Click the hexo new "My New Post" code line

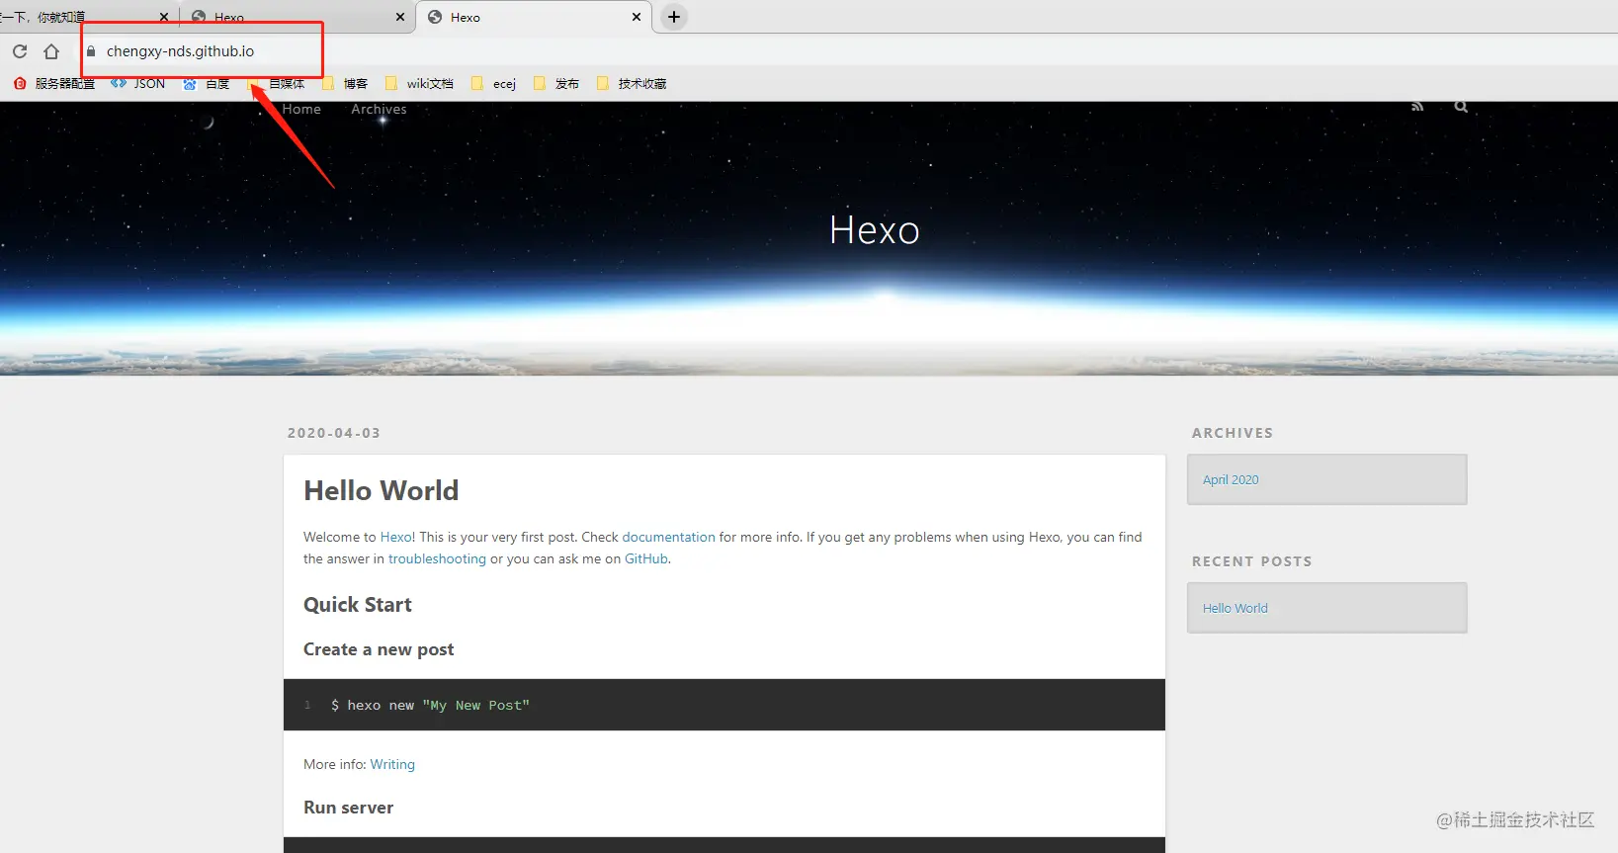tap(430, 705)
